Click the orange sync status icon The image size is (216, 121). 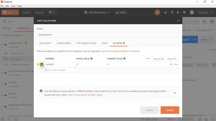[157, 12]
